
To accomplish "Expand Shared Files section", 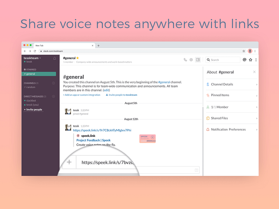I will (x=232, y=118).
